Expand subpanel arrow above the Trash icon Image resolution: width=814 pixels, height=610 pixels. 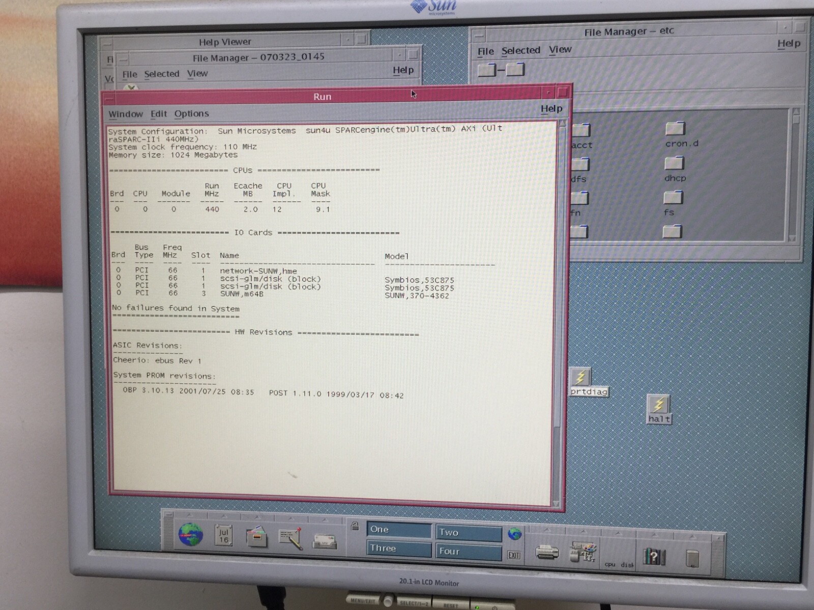click(693, 537)
